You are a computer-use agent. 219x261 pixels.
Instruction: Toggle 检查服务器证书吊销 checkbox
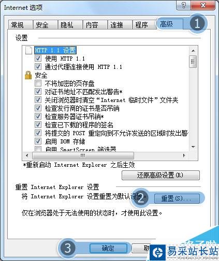38,117
